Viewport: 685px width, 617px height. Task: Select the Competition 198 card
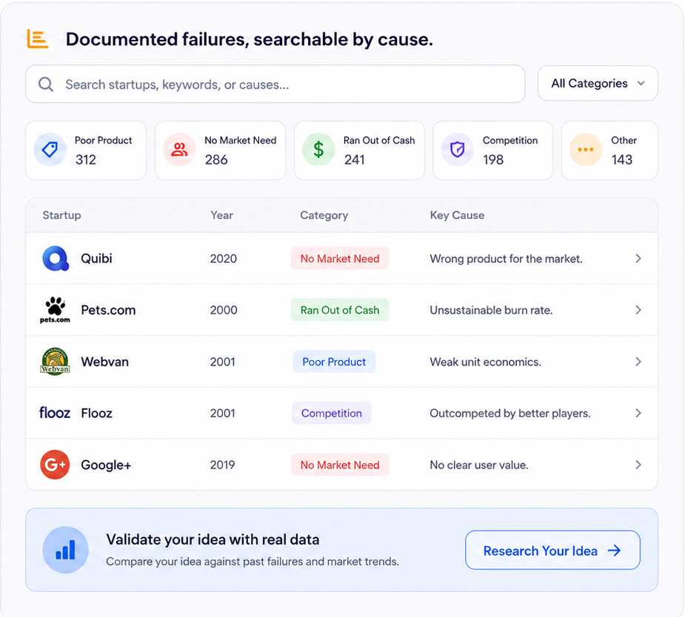pyautogui.click(x=492, y=150)
